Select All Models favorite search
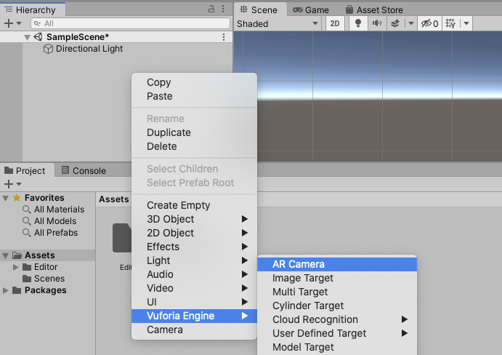Screen dimensions: 502x355 point(55,221)
